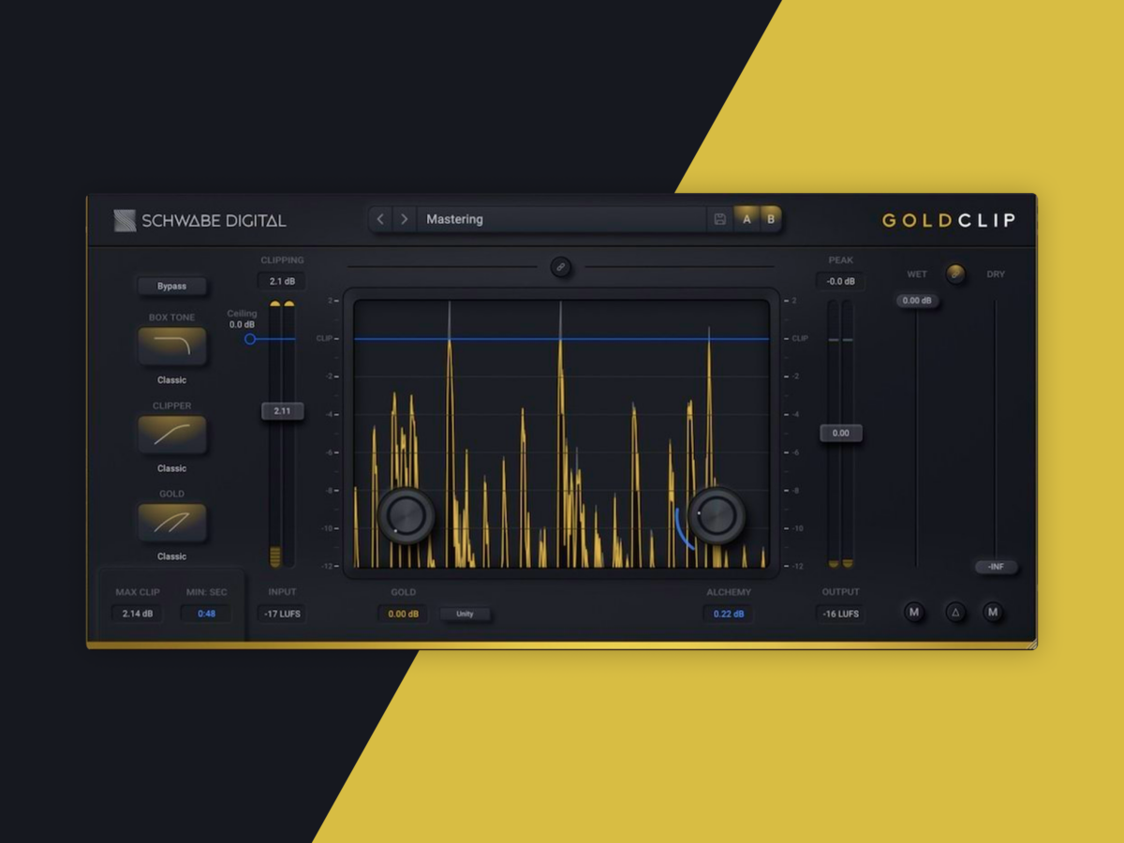
Task: Click the Gold 0.00 dB value
Action: [x=404, y=614]
